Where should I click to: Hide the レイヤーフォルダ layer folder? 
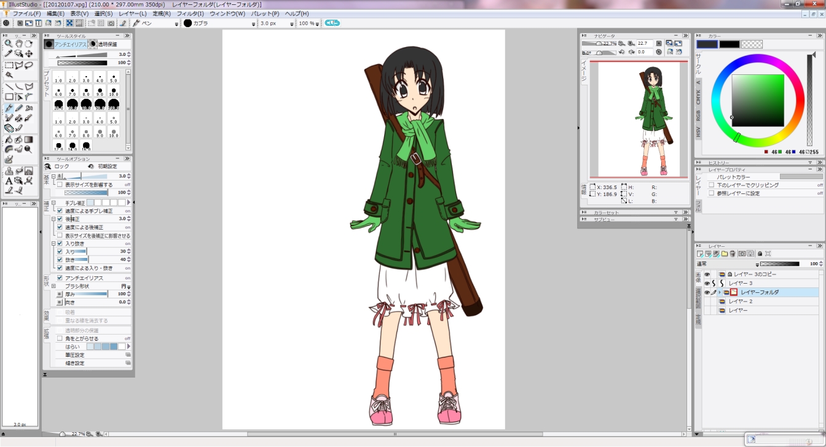click(x=707, y=292)
